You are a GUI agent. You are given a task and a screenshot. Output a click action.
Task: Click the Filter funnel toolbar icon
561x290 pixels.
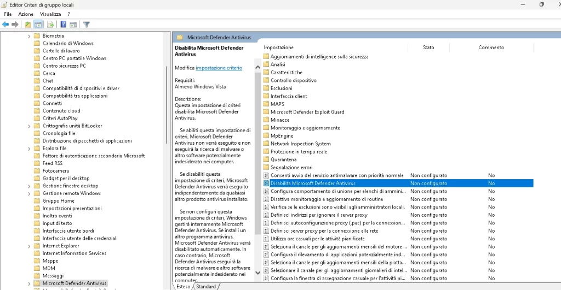pos(86,24)
